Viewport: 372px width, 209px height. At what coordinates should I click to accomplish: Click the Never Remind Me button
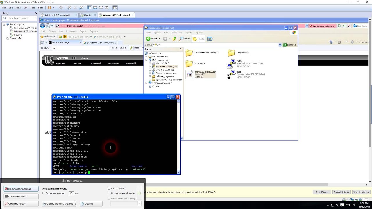361,192
